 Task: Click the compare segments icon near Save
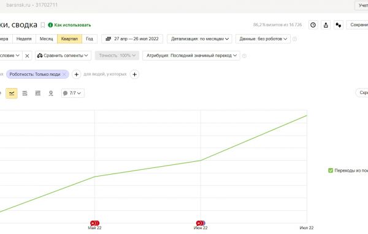click(x=338, y=25)
